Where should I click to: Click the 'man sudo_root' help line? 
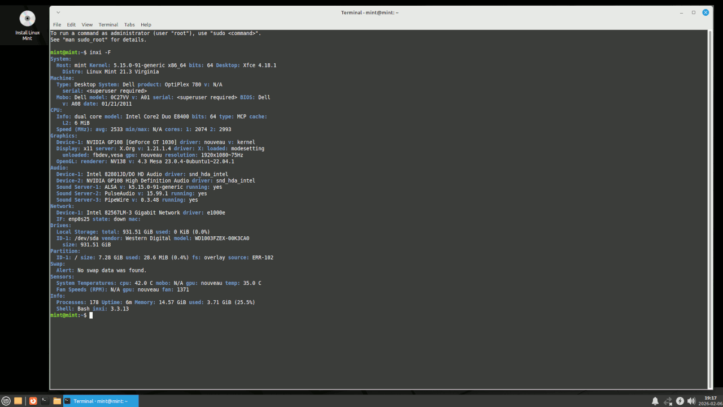[98, 40]
